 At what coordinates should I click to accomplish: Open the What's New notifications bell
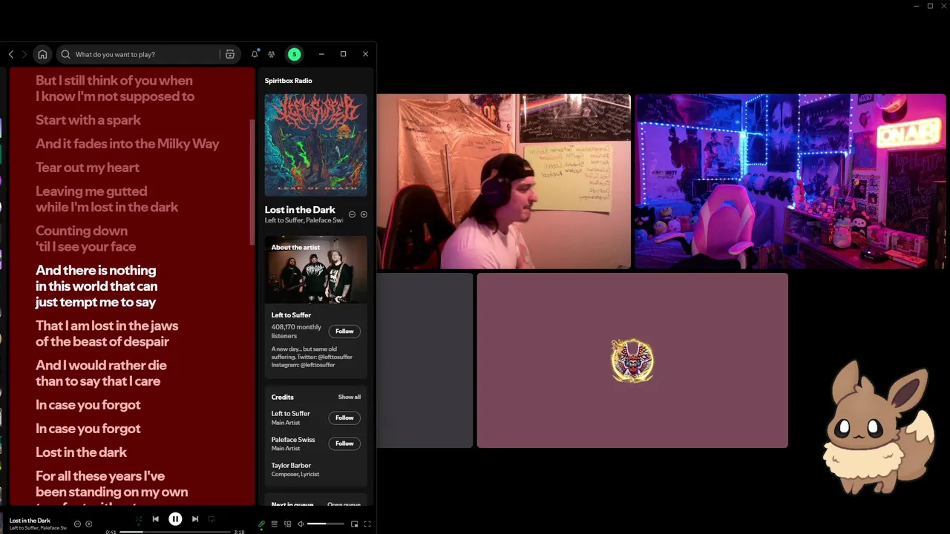click(255, 54)
